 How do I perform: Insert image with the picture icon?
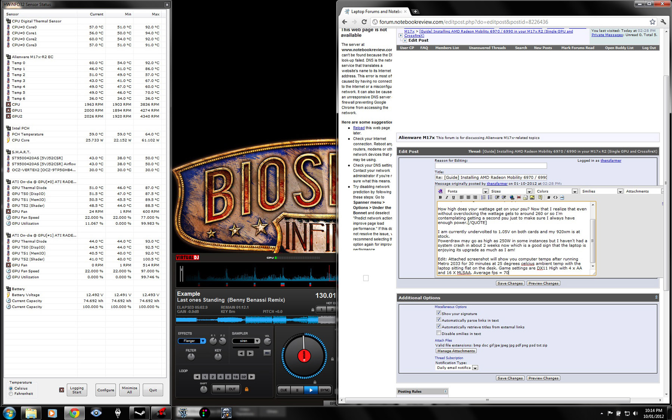532,197
